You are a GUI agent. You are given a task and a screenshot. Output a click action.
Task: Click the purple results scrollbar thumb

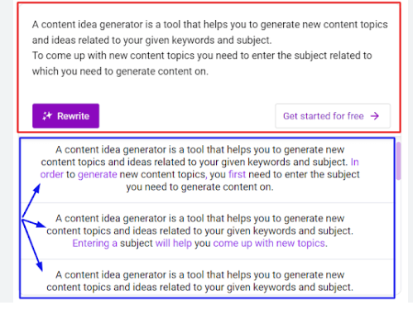click(x=398, y=161)
